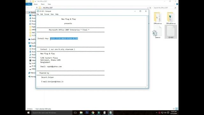Click 'Contact ( our one & only showroom )' line
Screen dimensions: 204x115
(x=57, y=49)
